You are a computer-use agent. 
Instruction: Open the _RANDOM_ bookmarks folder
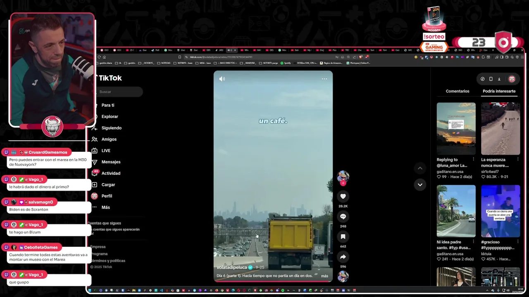(248, 63)
